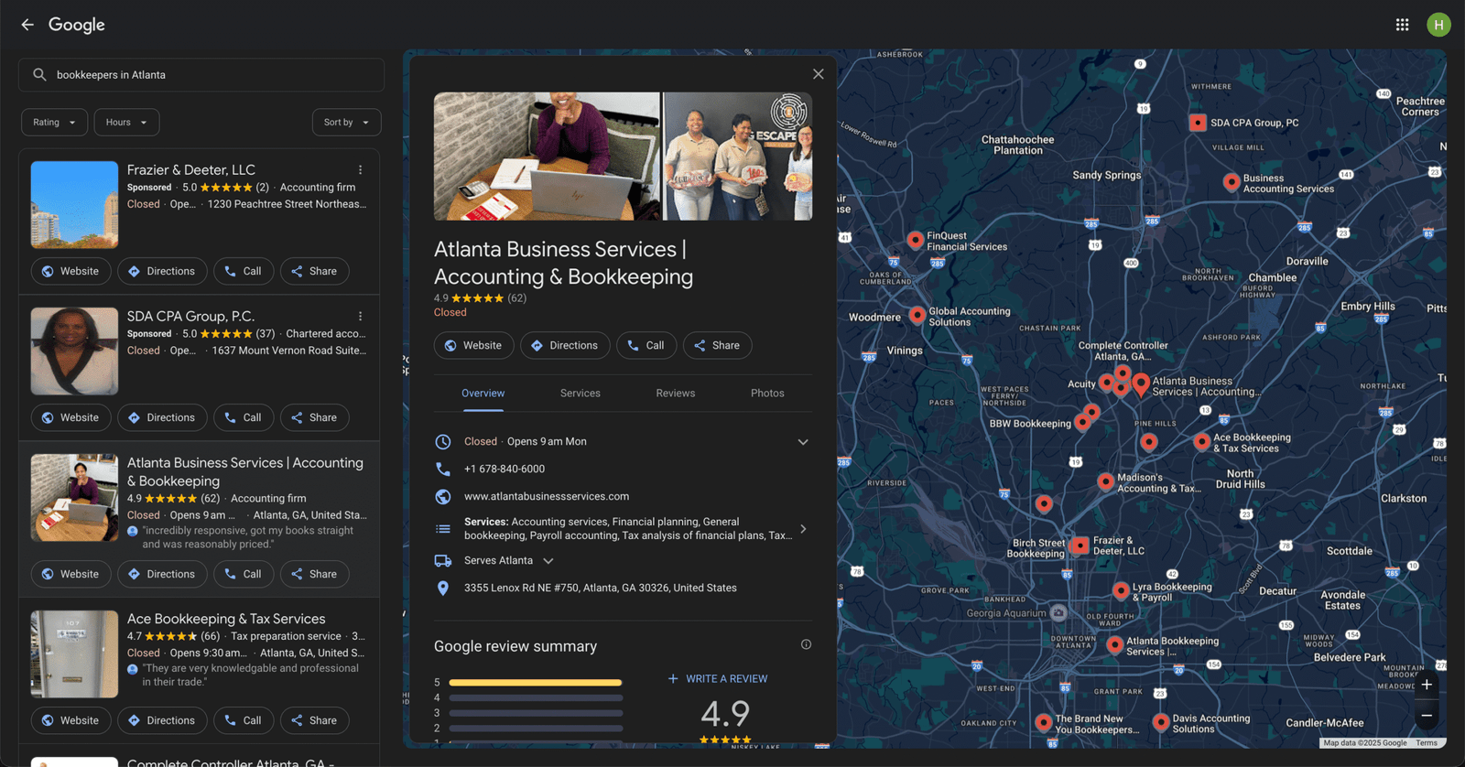Click the 3-star rating bar in review summary
This screenshot has width=1465, height=767.
pyautogui.click(x=536, y=713)
